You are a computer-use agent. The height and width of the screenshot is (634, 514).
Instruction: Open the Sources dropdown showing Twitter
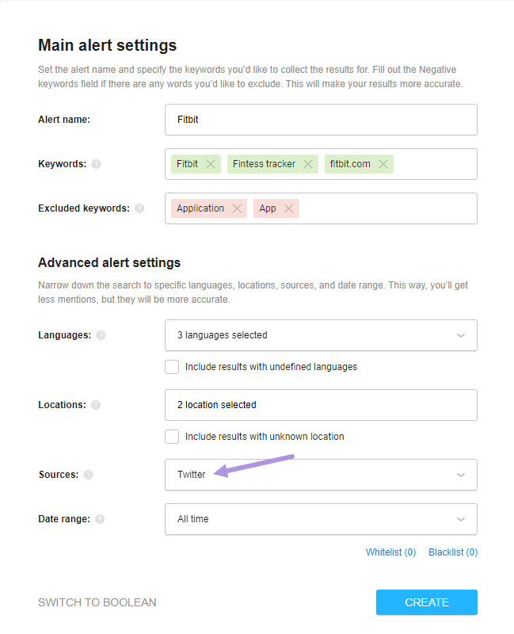click(321, 475)
